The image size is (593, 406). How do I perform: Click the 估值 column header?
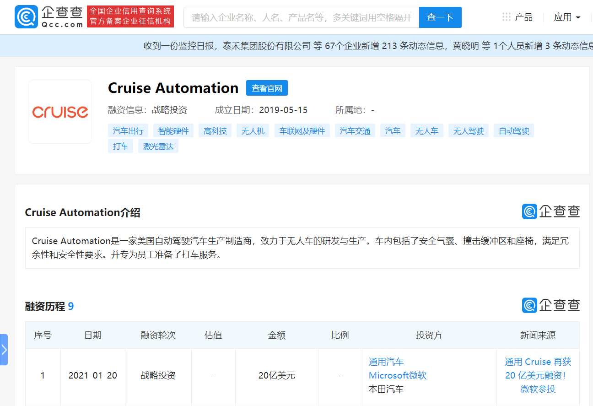[x=213, y=335]
